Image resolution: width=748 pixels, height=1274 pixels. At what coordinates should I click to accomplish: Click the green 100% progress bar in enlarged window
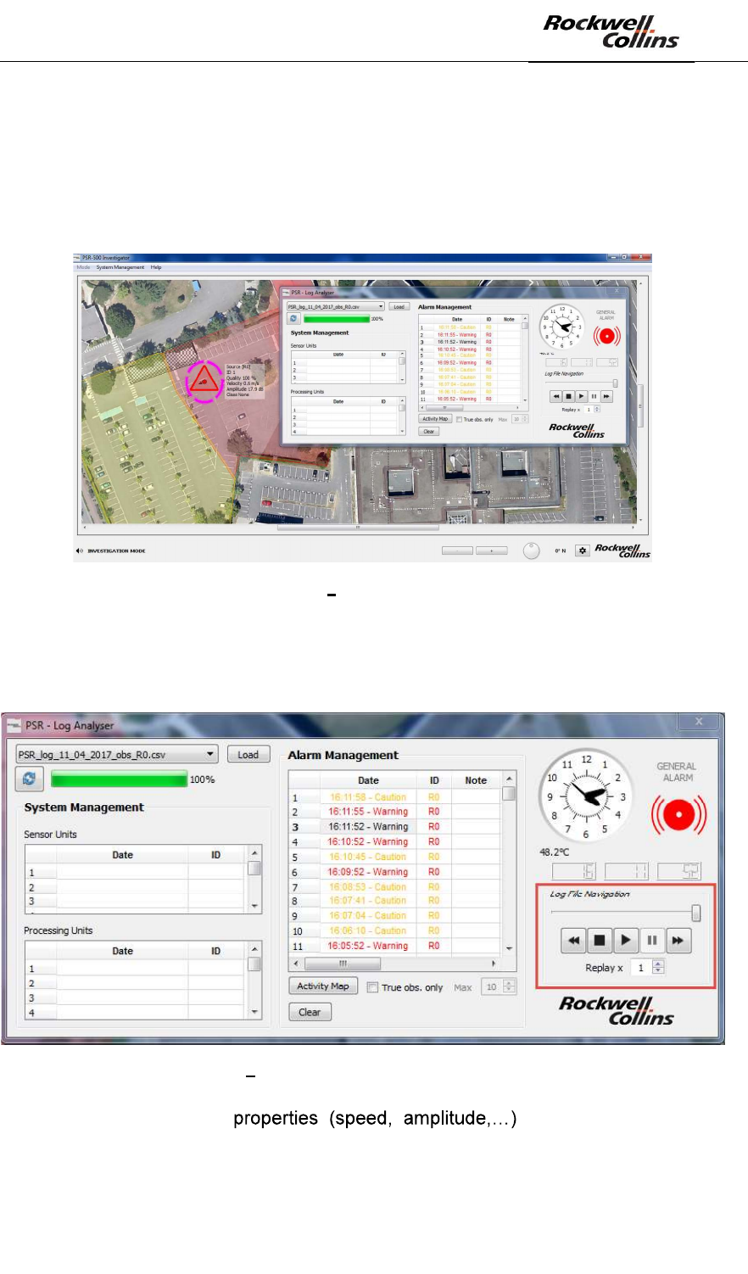(x=120, y=779)
